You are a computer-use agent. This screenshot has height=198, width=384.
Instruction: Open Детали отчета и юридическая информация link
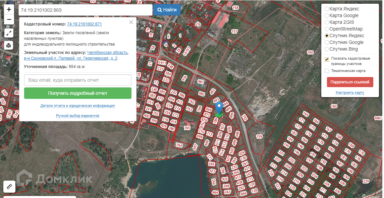tap(77, 106)
